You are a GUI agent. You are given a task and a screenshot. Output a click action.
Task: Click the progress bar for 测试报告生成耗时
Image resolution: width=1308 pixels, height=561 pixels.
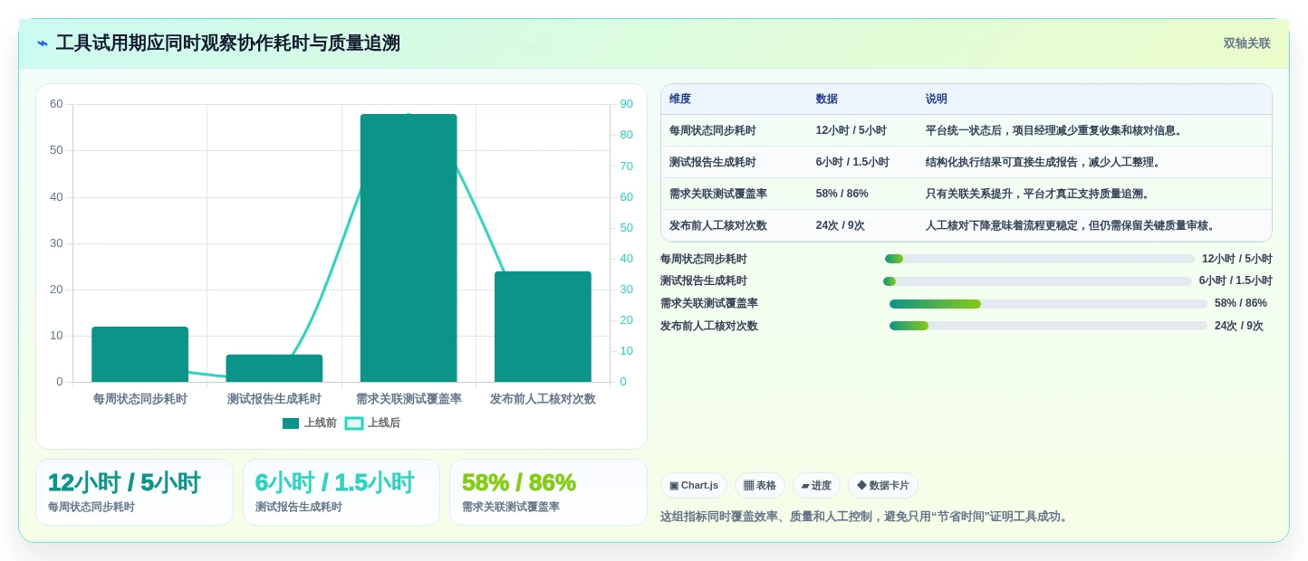(1038, 281)
